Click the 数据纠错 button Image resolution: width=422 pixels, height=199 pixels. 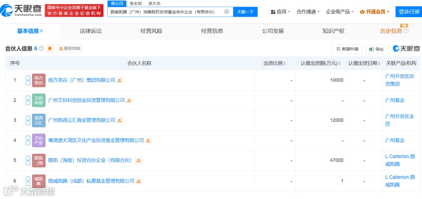point(347,49)
